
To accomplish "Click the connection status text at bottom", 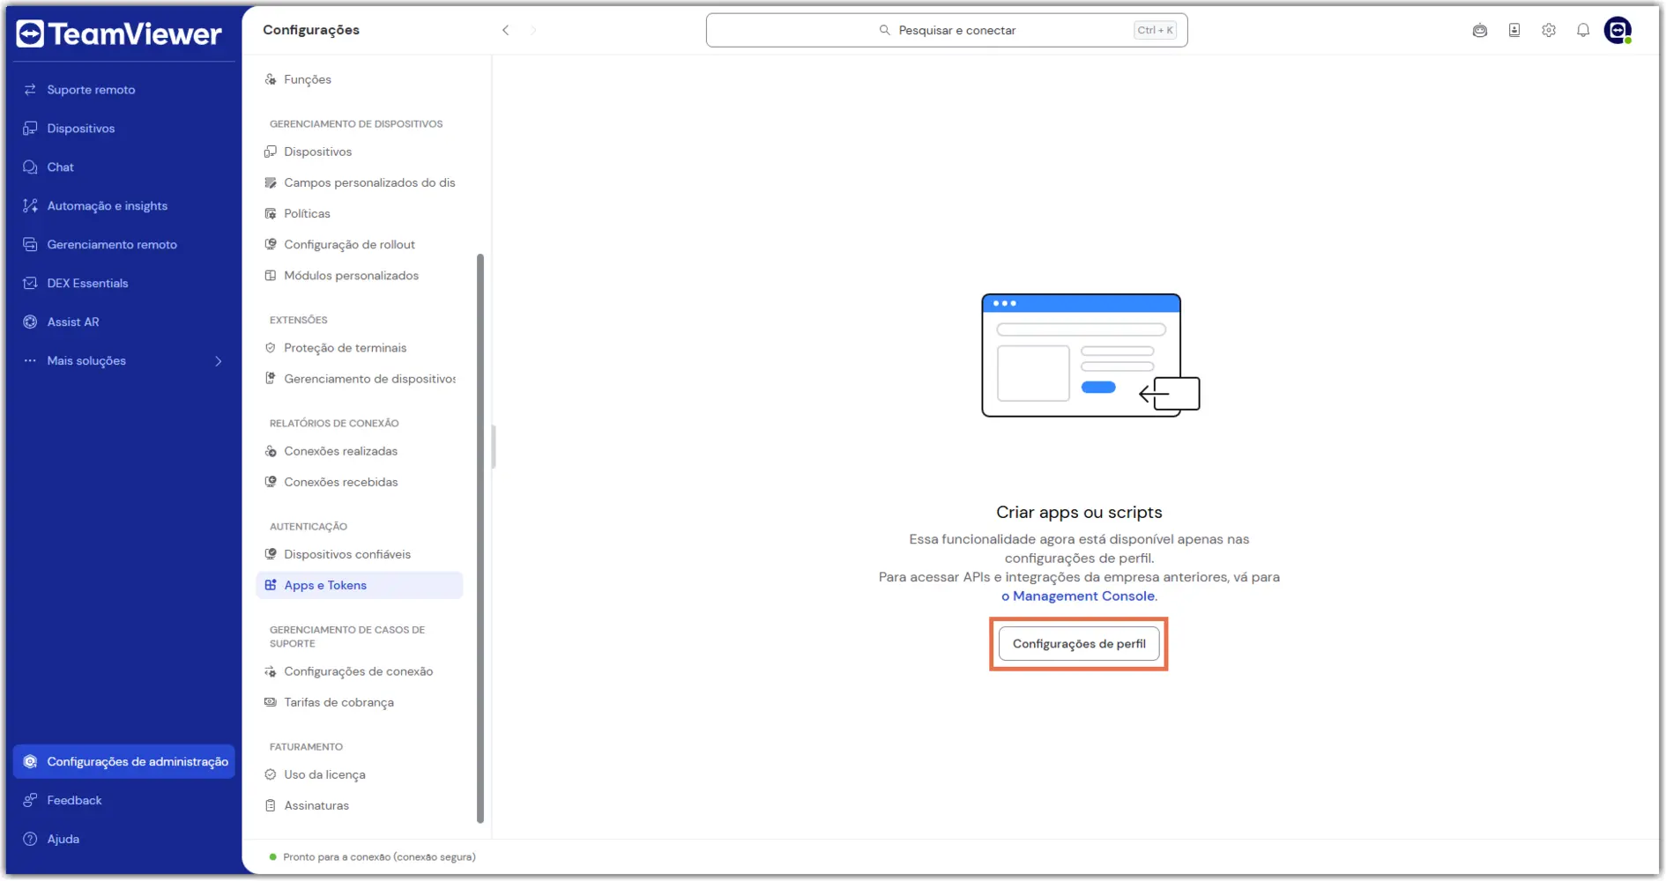I will (379, 857).
